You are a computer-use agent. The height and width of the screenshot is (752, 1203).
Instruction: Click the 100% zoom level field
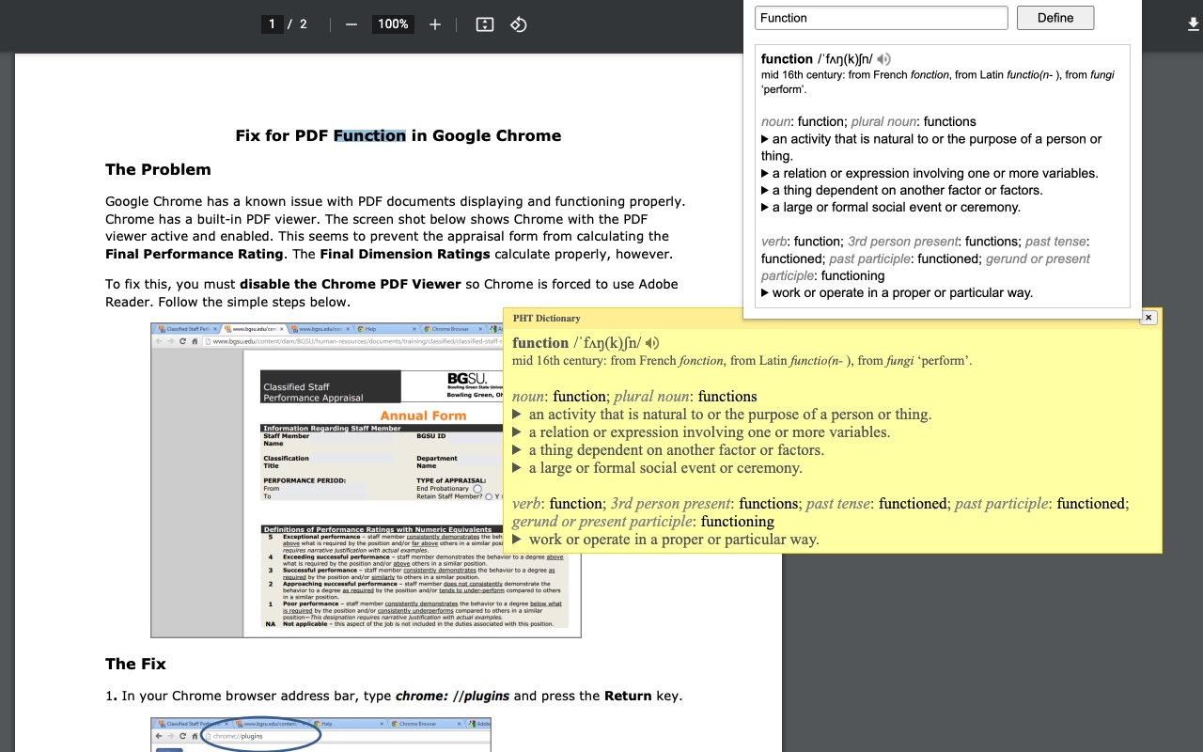[393, 24]
